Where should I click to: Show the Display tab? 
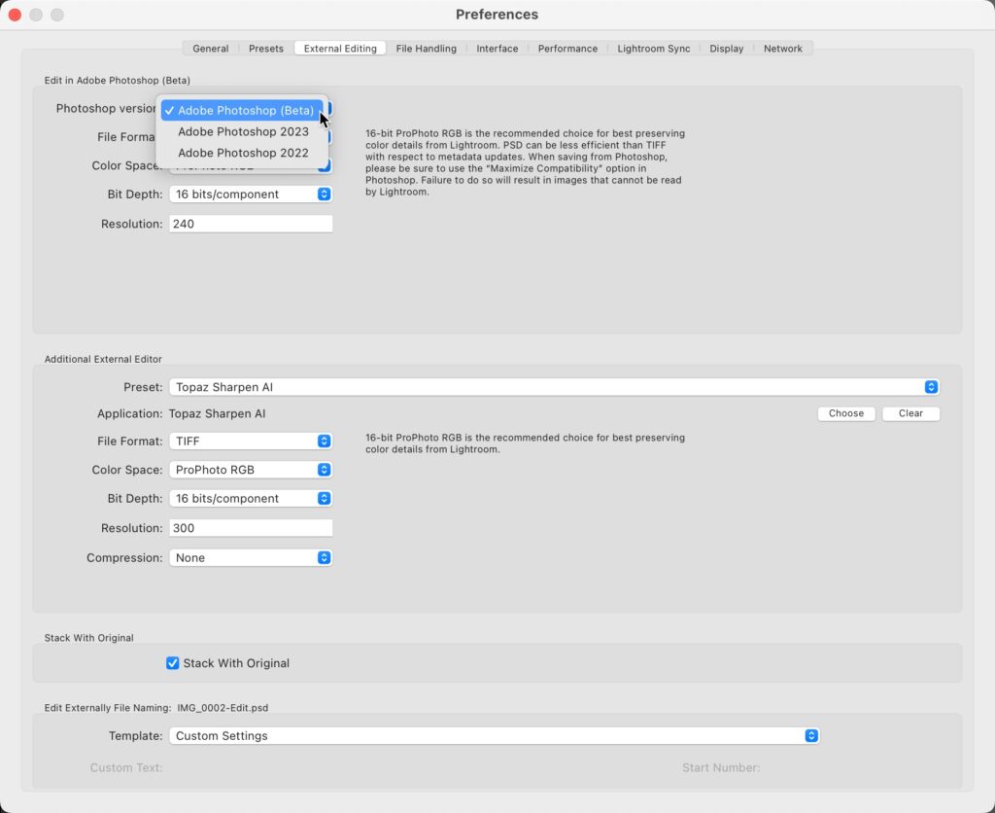(x=726, y=49)
